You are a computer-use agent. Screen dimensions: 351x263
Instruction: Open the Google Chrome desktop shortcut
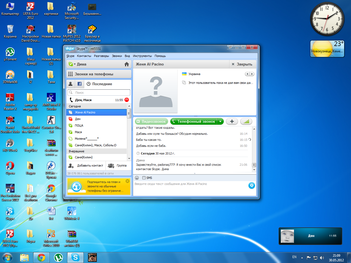coord(51,193)
